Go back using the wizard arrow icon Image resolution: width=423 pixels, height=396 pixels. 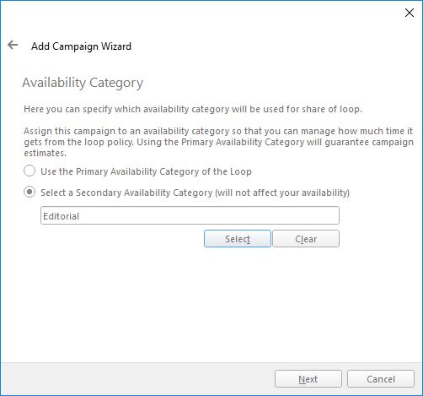click(x=13, y=45)
